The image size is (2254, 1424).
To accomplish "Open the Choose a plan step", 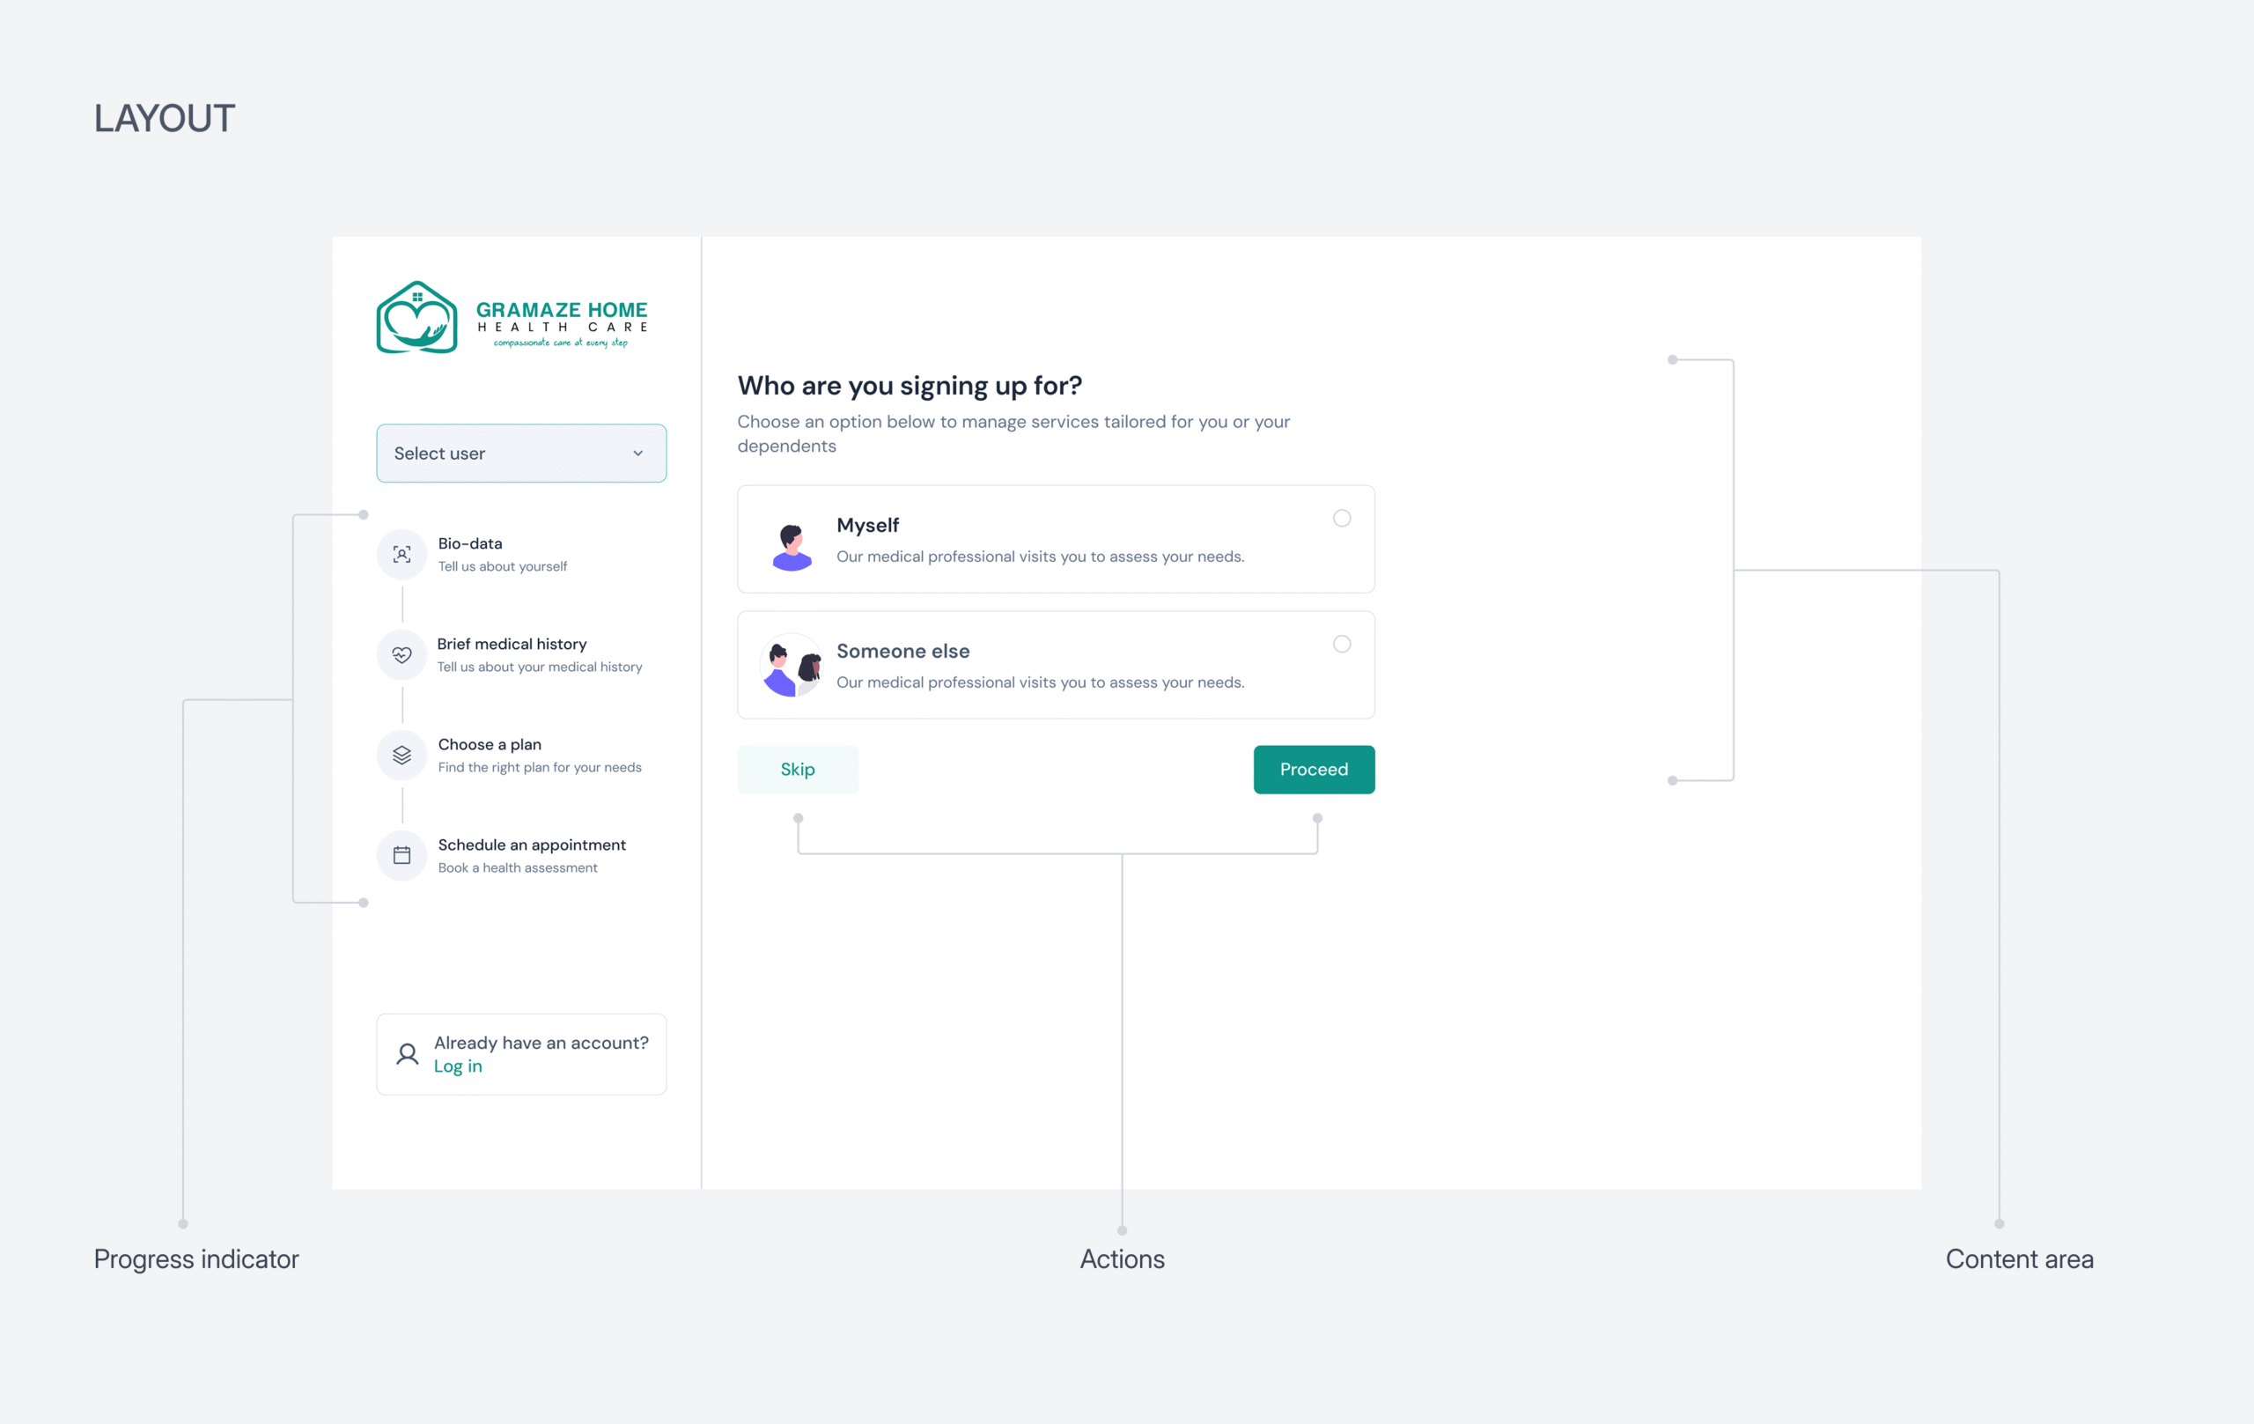I will 490,744.
